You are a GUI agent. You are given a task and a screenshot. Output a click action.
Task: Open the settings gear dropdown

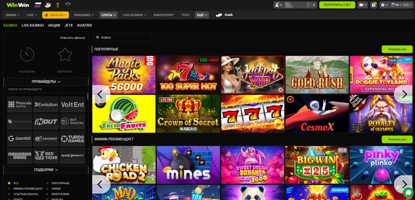384,5
